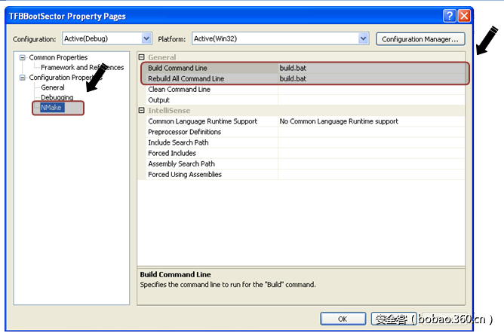
Task: Select the Output property row
Action: [x=158, y=100]
